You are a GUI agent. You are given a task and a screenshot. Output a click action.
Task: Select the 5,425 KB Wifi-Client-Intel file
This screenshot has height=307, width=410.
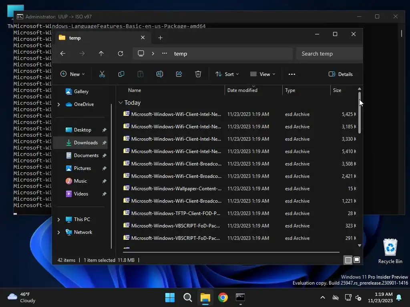pyautogui.click(x=239, y=114)
